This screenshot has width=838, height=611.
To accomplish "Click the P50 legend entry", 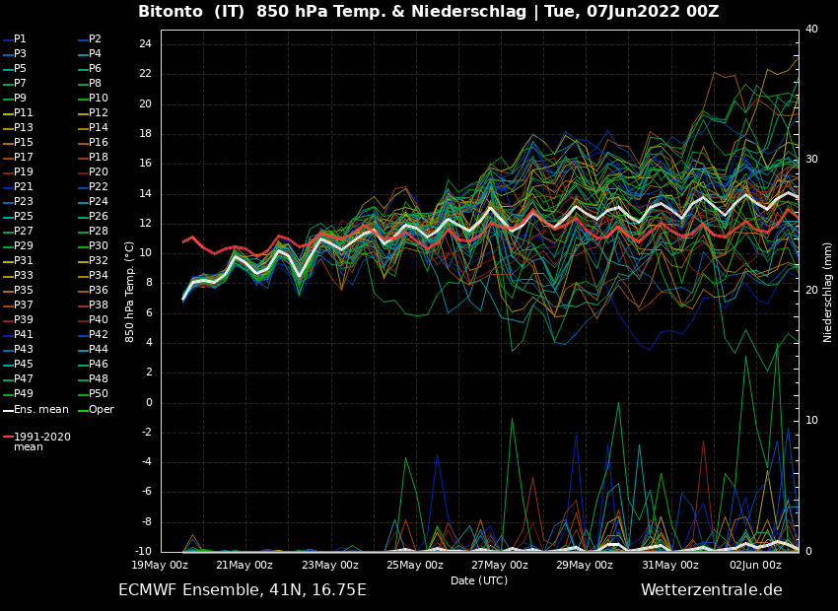I will (93, 393).
